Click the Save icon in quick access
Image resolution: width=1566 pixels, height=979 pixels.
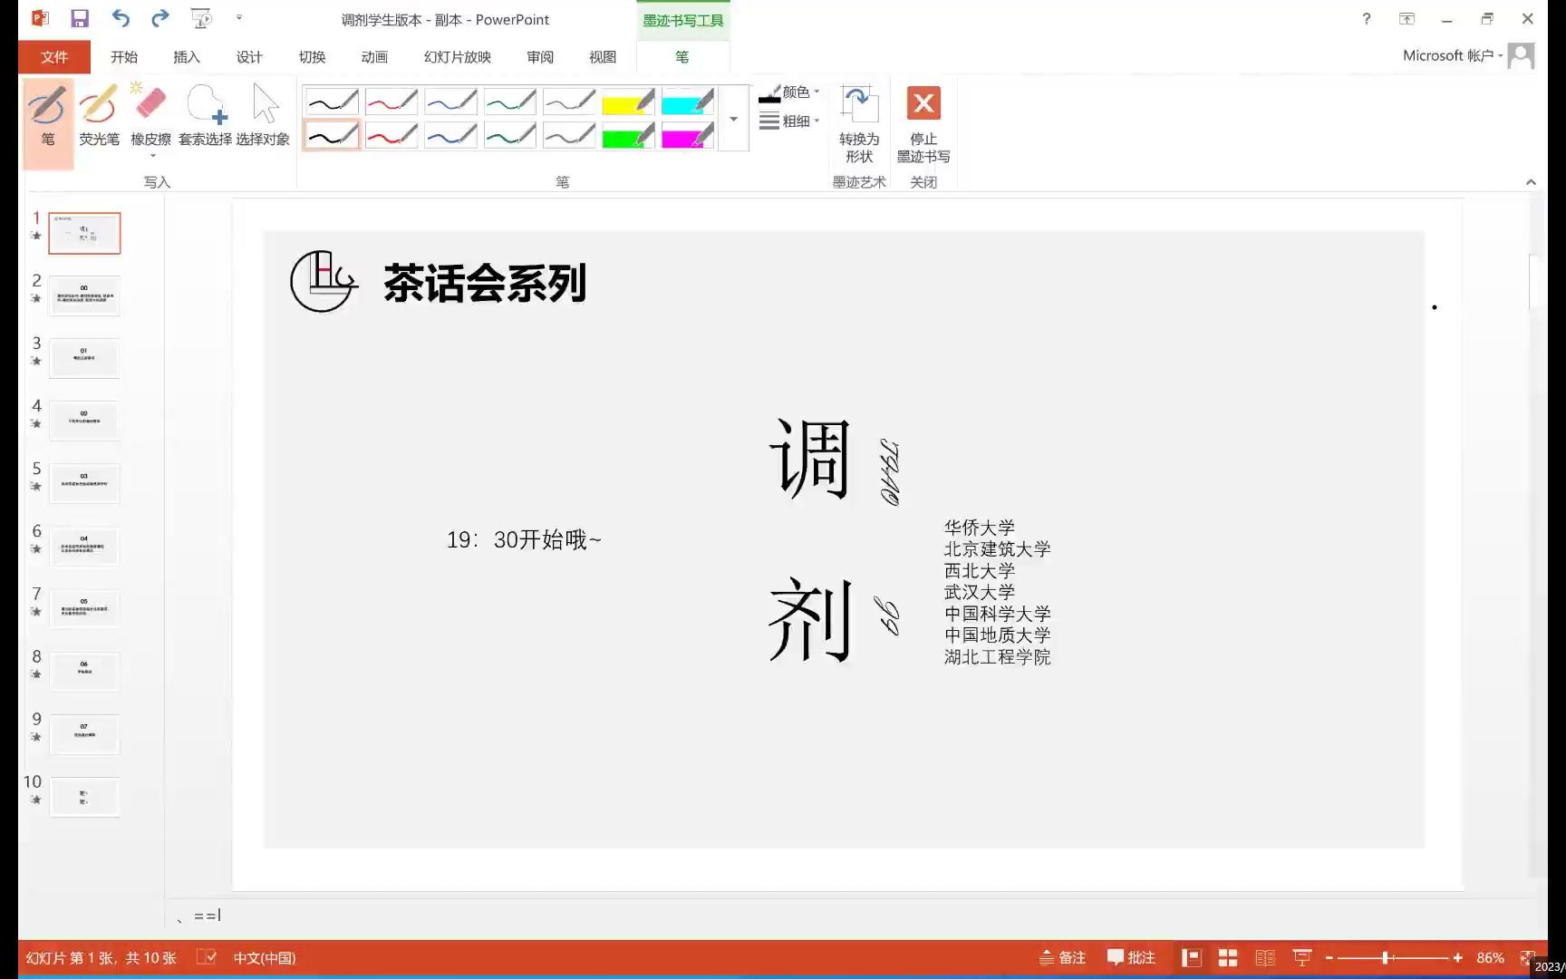click(x=80, y=18)
